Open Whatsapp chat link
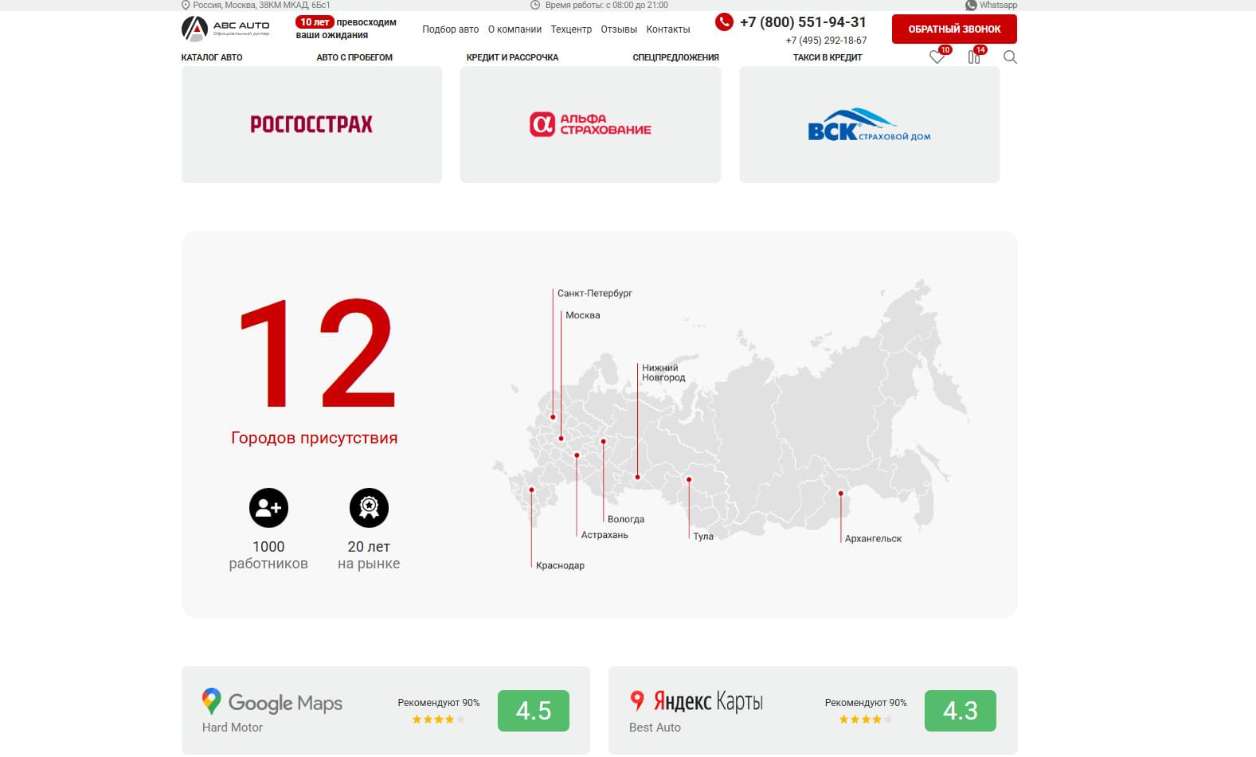This screenshot has height=757, width=1256. [x=991, y=5]
